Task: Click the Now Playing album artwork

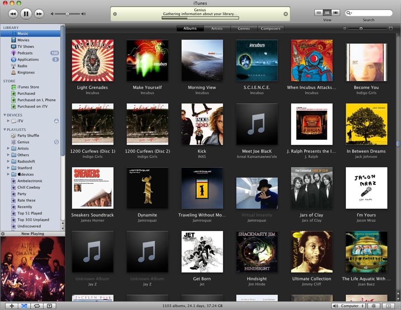Action: (33, 269)
